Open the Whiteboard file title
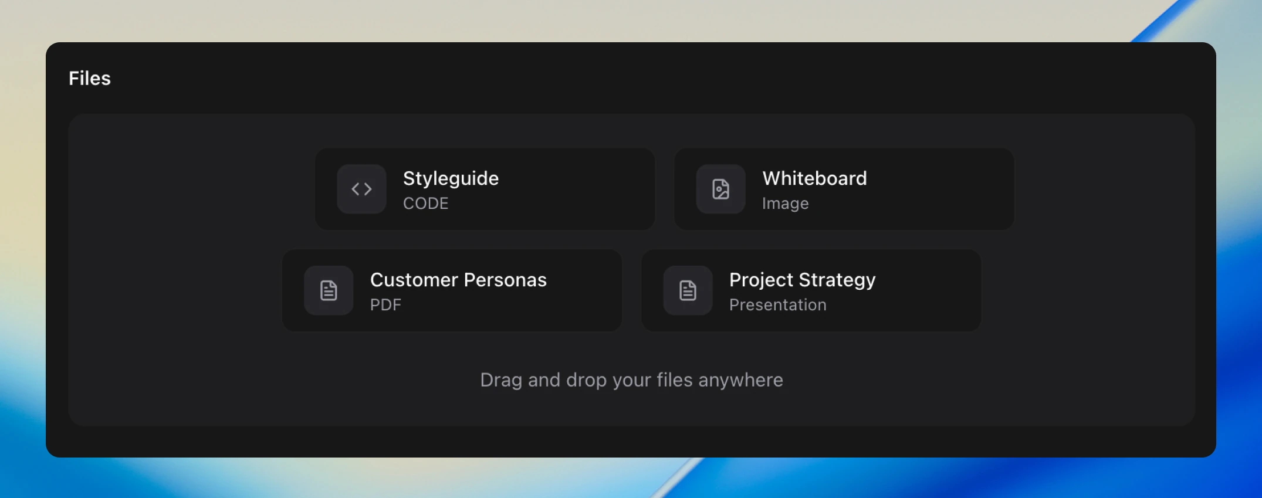 tap(814, 178)
